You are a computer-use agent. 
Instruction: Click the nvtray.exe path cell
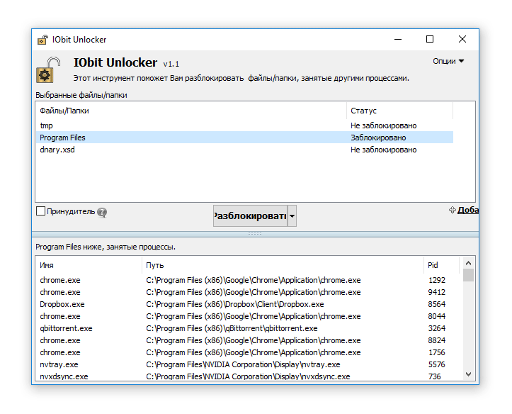[243, 364]
